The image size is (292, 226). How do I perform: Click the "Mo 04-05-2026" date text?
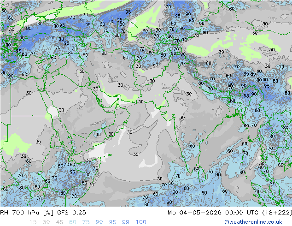tap(194, 212)
